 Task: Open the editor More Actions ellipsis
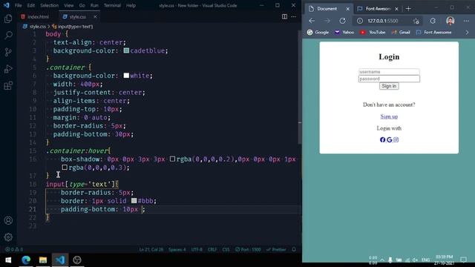tap(294, 16)
